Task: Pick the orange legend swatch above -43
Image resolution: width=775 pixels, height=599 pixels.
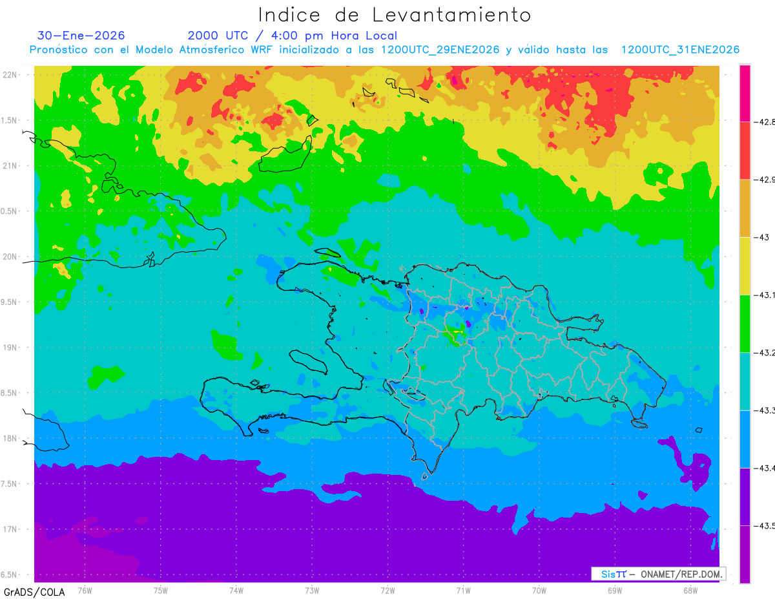Action: pos(745,208)
